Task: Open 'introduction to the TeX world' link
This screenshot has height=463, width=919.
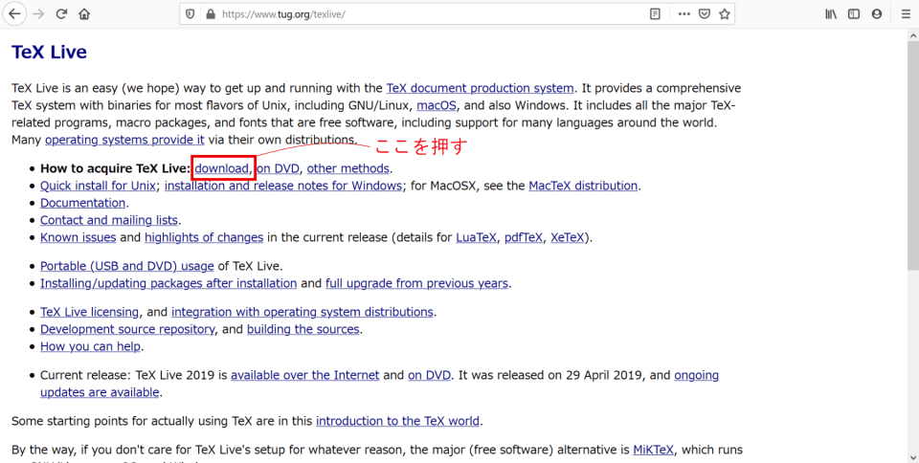Action: point(397,422)
